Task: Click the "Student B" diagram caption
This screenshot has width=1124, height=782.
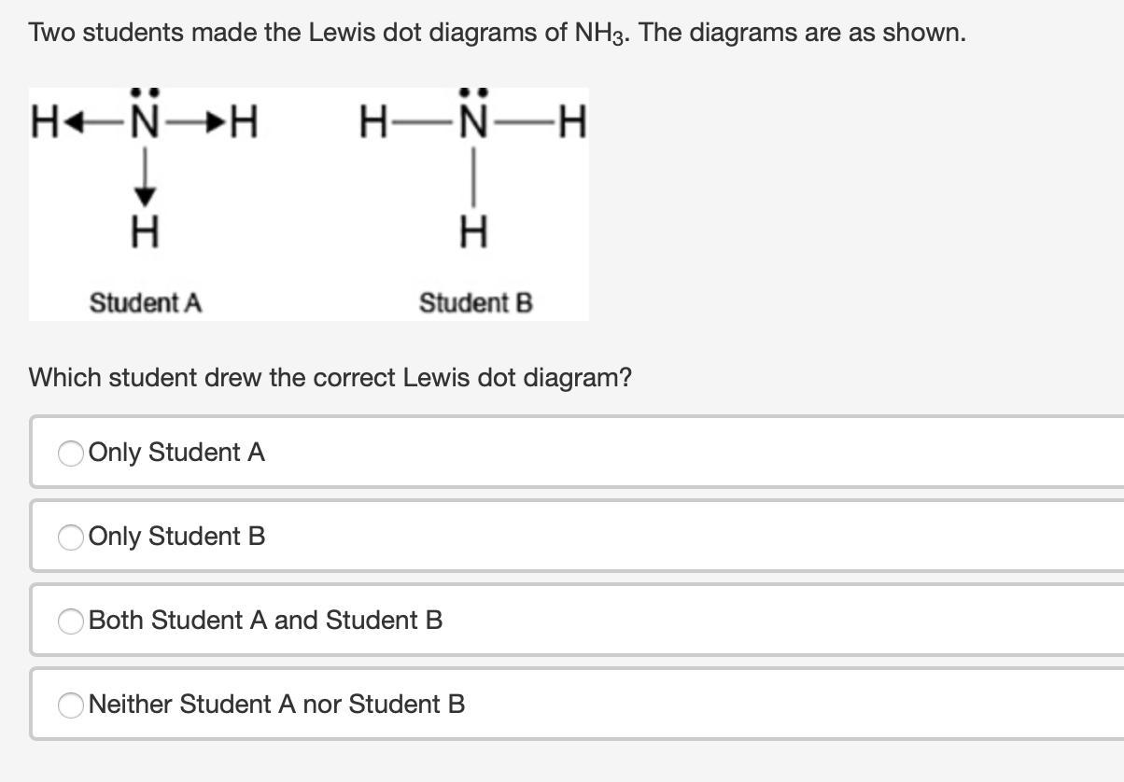Action: 476,303
